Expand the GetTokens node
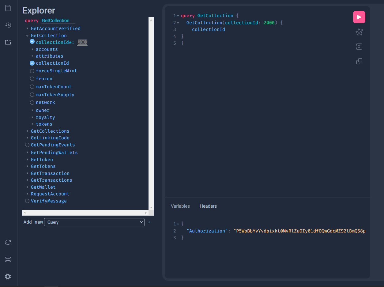This screenshot has height=287, width=384. pyautogui.click(x=28, y=166)
